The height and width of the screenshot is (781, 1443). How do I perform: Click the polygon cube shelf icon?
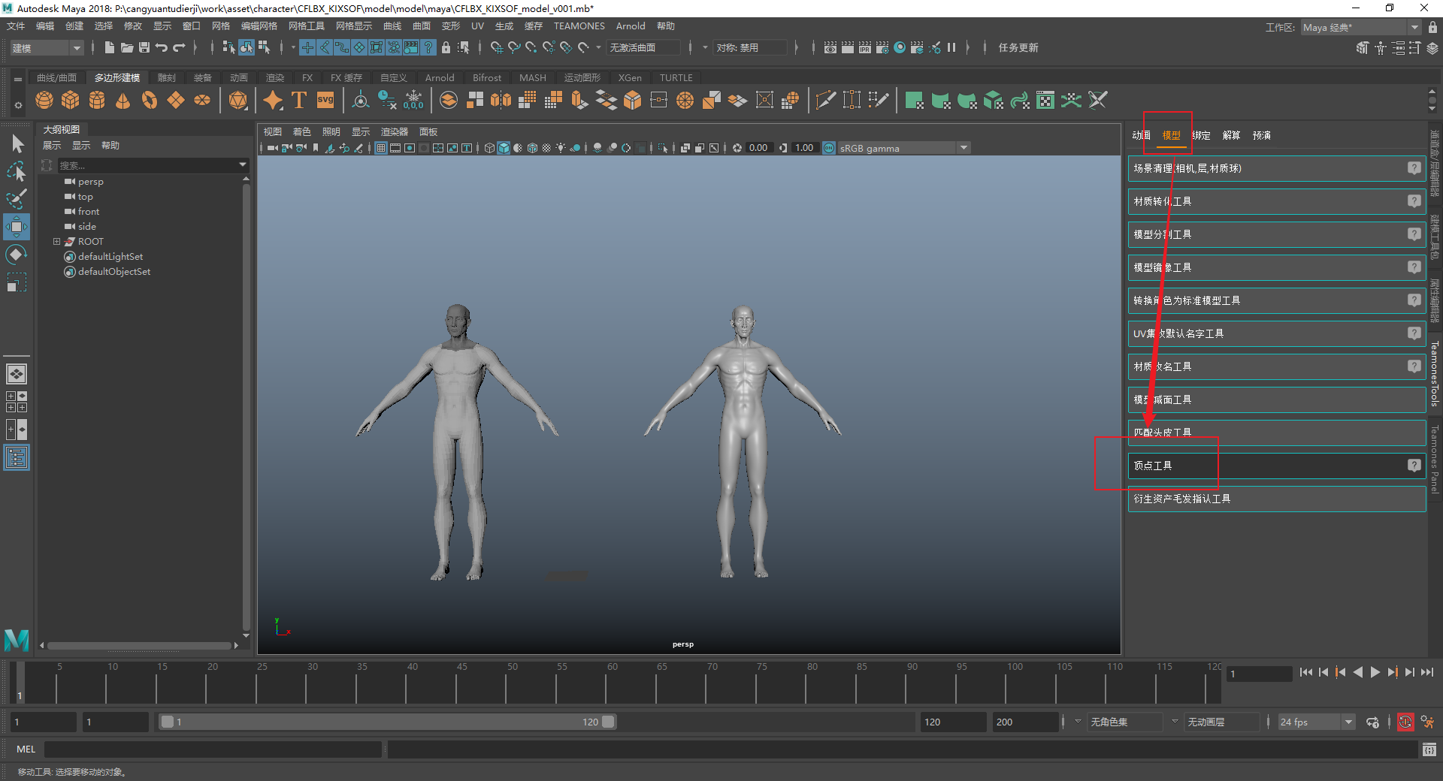(x=71, y=101)
